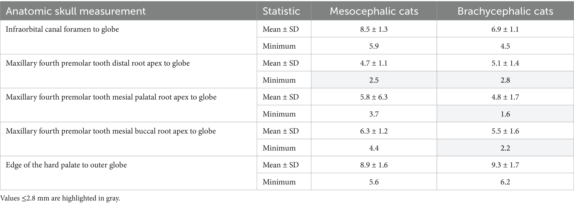
Task: Click the footnote about values ≤2.8 mm
Action: [60, 198]
